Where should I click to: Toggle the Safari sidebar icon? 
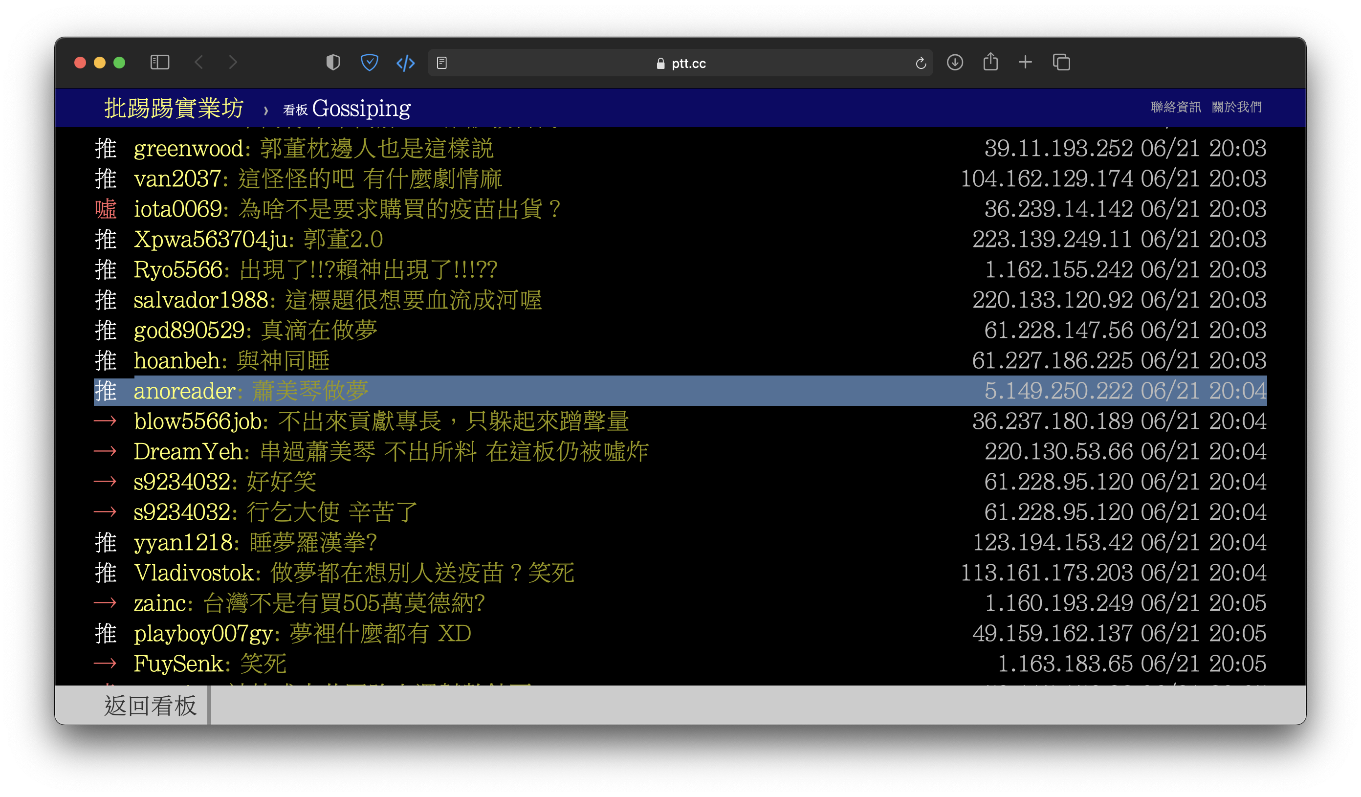159,63
